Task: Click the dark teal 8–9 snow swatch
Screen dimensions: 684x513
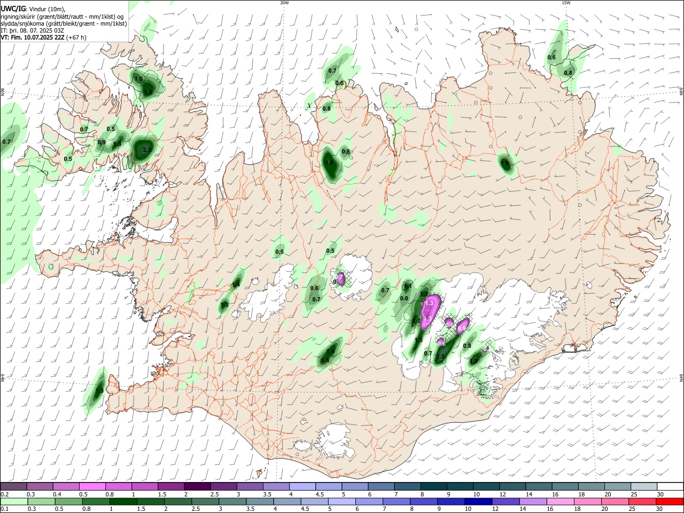Action: tap(433, 487)
